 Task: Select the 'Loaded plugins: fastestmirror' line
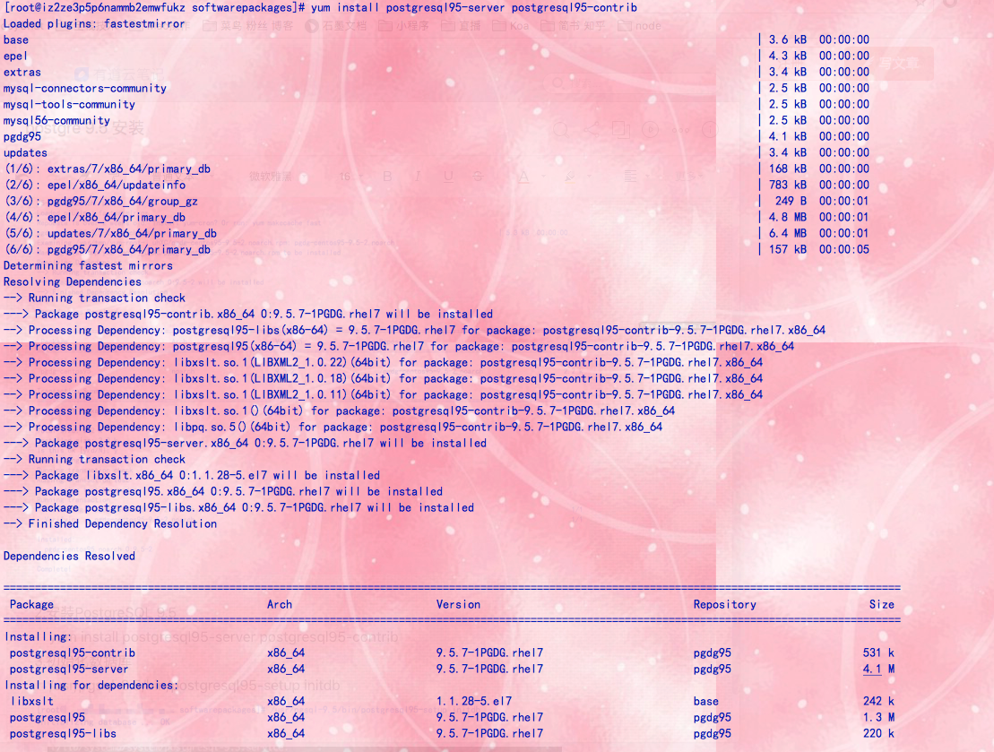coord(94,24)
